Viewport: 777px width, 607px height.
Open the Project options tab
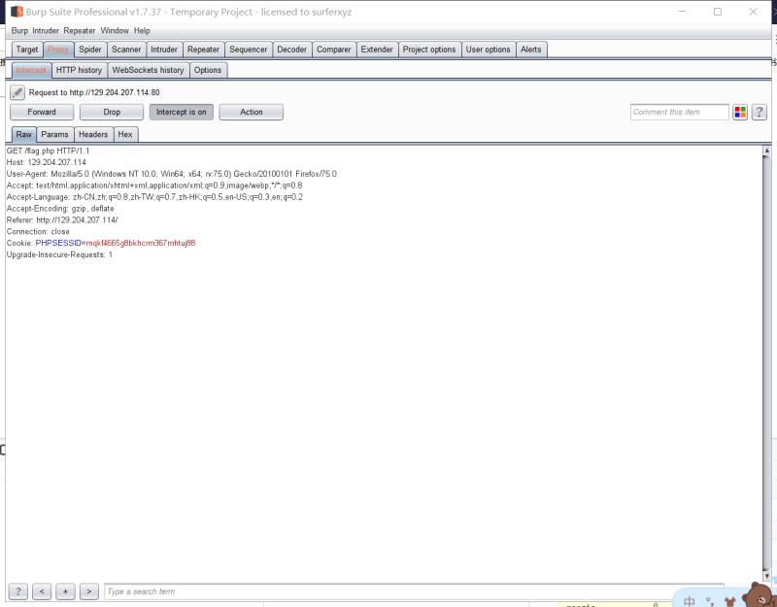(429, 50)
